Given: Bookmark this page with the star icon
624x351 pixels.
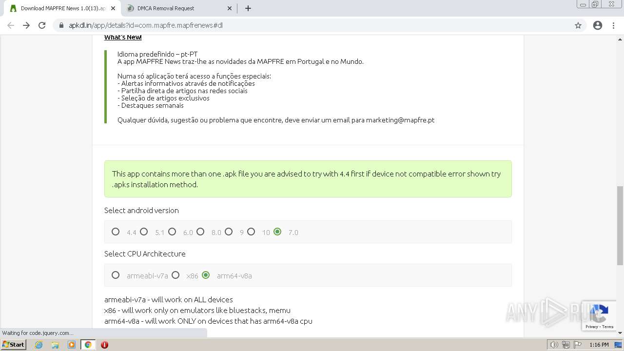Looking at the screenshot, I should point(578,25).
